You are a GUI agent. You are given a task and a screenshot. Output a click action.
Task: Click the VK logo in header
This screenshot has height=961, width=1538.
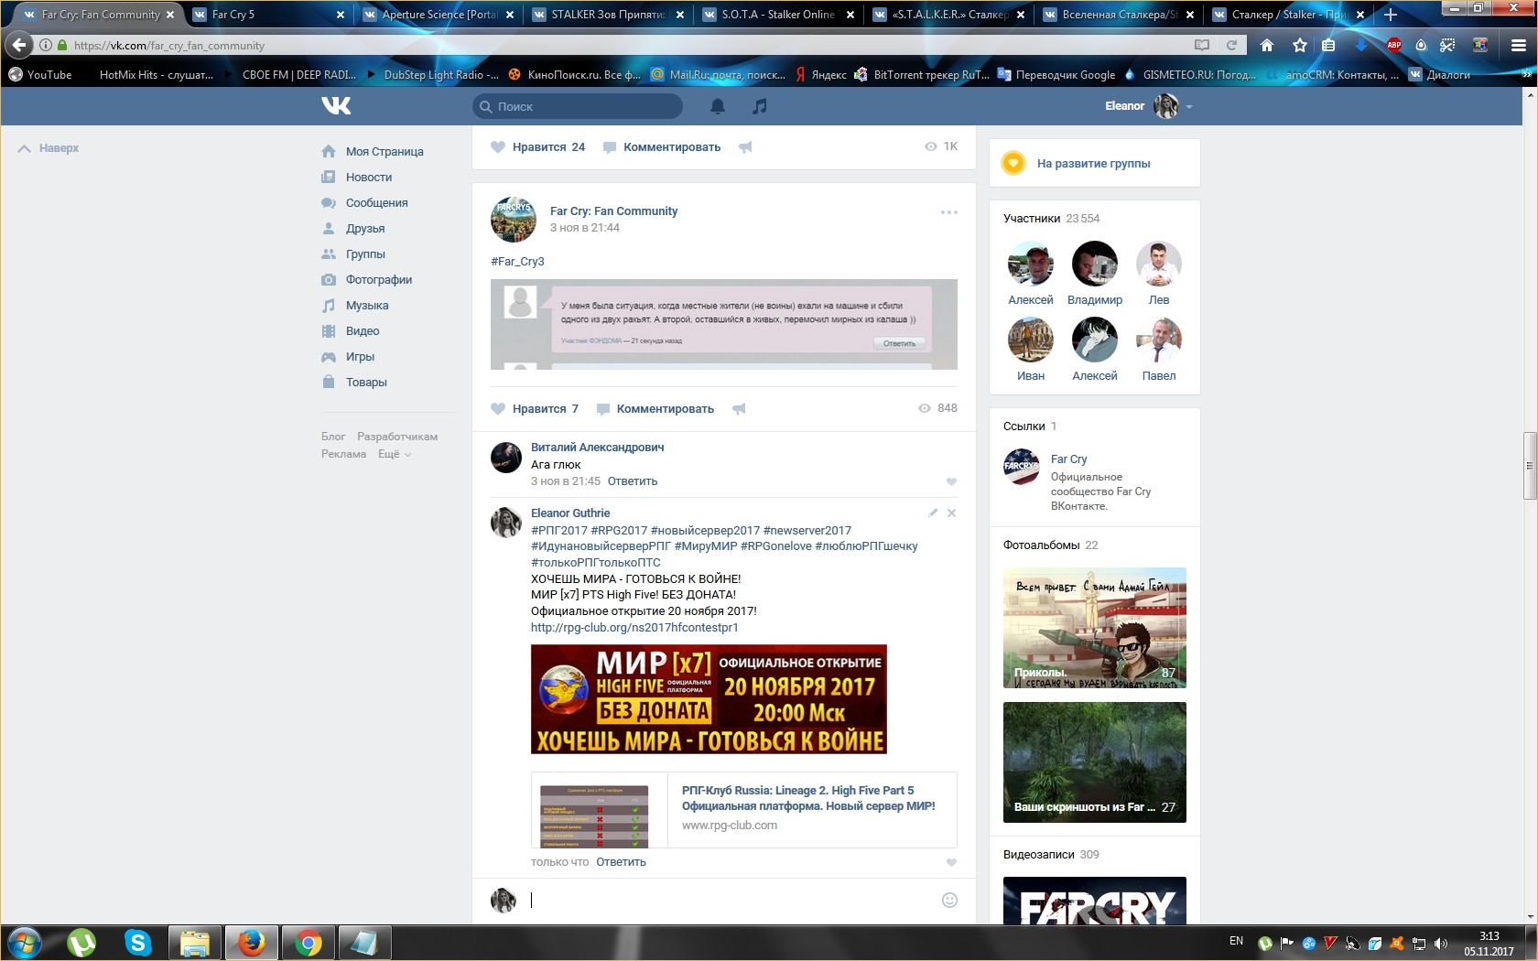tap(336, 106)
